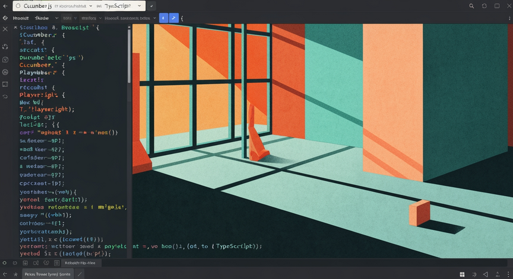Open the long 'Hoeodl' toolbar dropdown

pyautogui.click(x=130, y=18)
